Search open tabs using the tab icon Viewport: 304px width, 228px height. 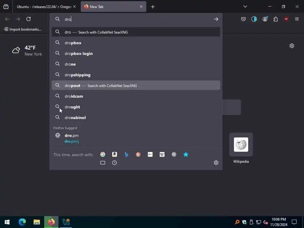(102, 163)
